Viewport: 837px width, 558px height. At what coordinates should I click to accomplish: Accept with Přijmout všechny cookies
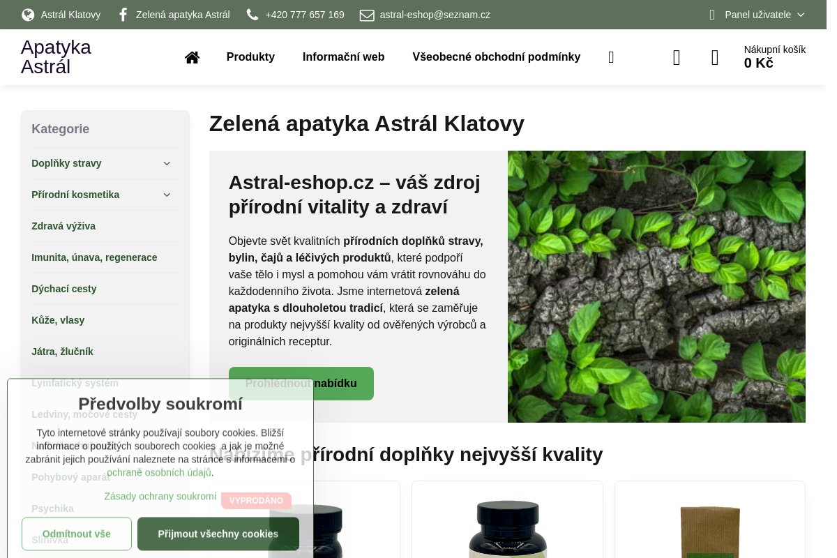(218, 534)
